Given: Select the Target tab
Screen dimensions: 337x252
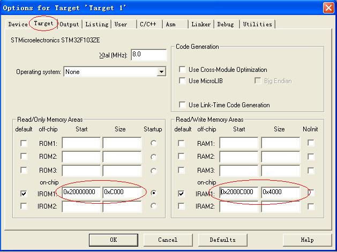Looking at the screenshot, I should (x=43, y=23).
